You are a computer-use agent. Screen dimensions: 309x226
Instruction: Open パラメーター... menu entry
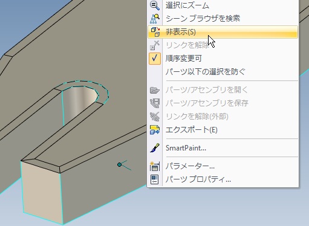point(223,166)
